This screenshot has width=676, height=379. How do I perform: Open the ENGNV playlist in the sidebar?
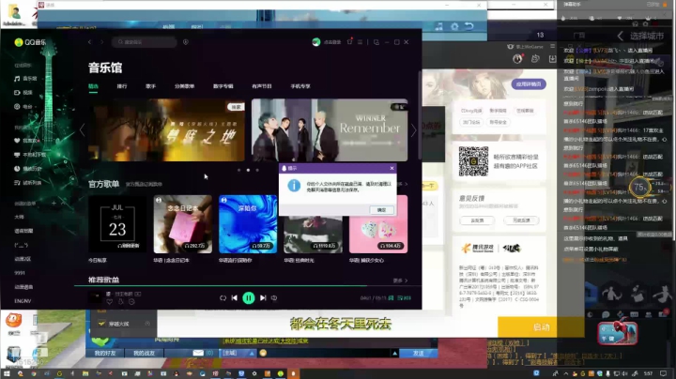(x=23, y=300)
